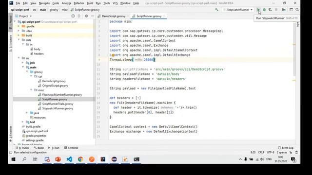
Task: Open the Build tool window button
Action: [39, 148]
